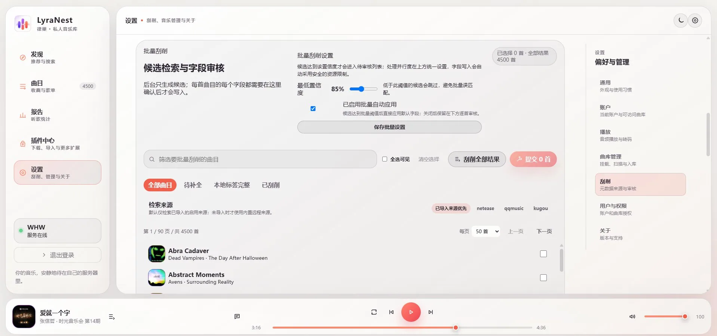717x336 pixels.
Task: Click the search magnifier icon in filter box
Action: (152, 159)
